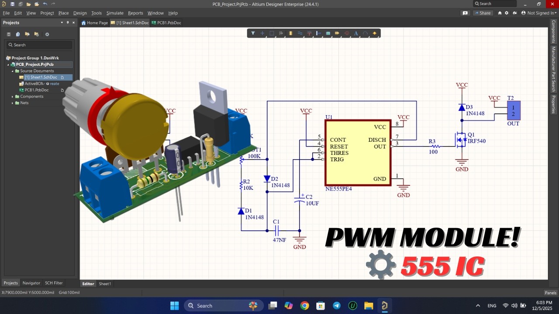Select the Add Wire cross tool

262,33
